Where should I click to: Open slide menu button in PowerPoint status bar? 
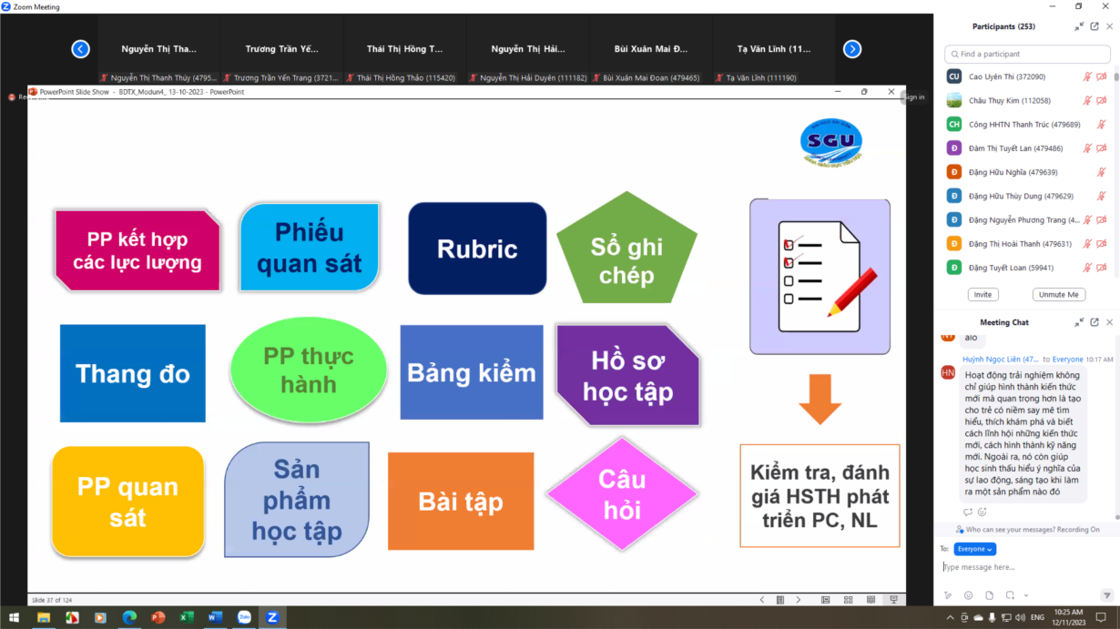click(780, 600)
